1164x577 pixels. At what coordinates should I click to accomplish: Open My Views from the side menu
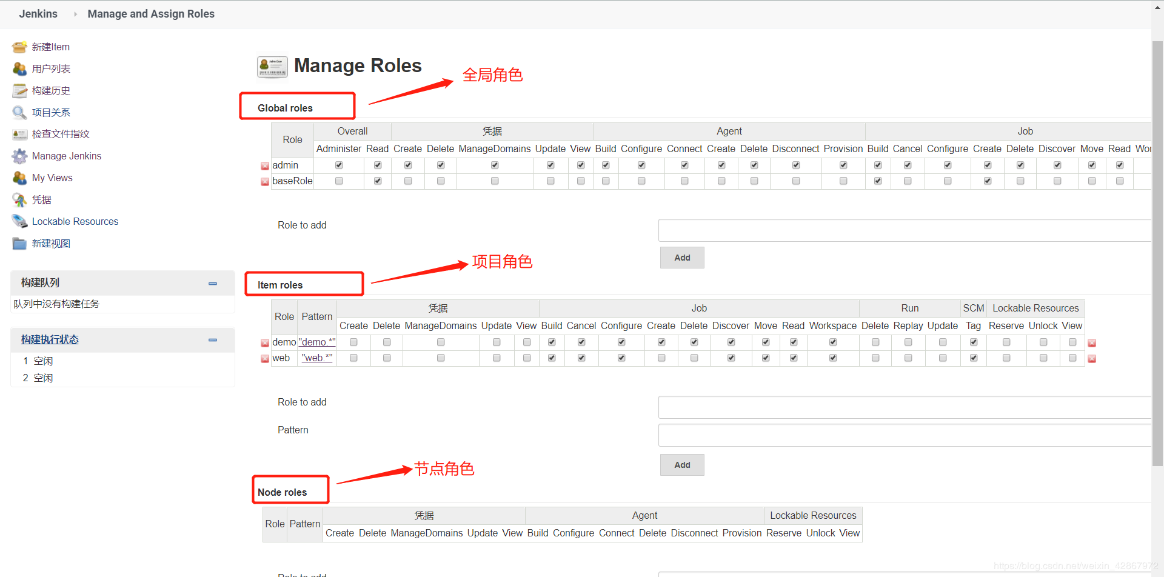[52, 178]
